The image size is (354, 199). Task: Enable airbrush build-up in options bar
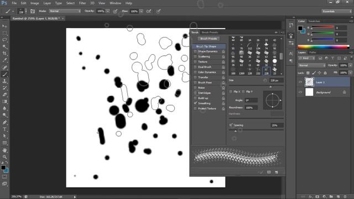point(149,11)
